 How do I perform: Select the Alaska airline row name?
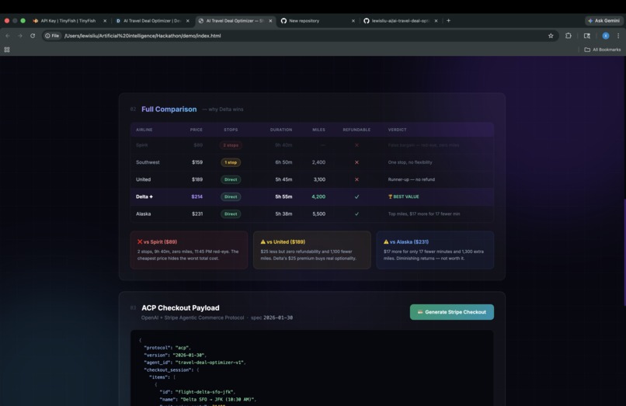(x=144, y=214)
